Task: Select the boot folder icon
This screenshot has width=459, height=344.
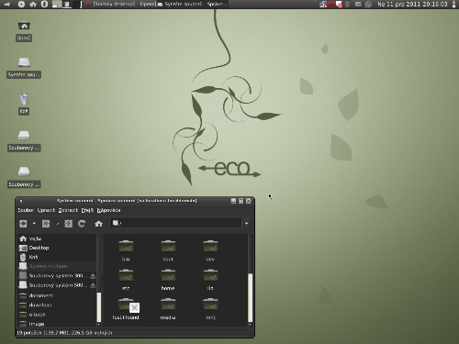Action: tap(168, 247)
